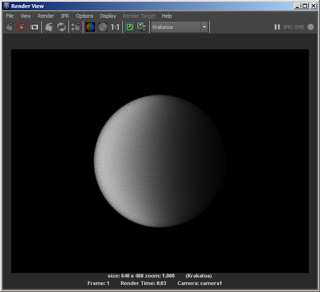
Task: Click the round IPR stop indicator
Action: point(311,27)
